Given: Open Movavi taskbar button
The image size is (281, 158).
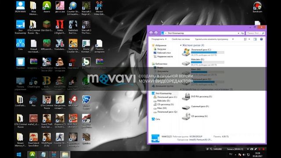Looking at the screenshot, I should [x=54, y=154].
